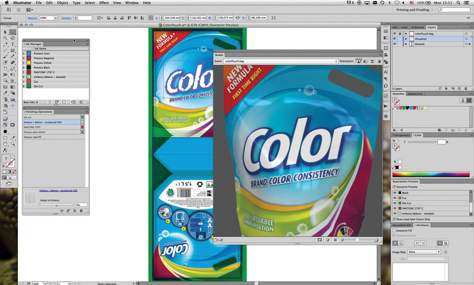The height and width of the screenshot is (285, 474).
Task: Click the Create New Layer icon
Action: [x=459, y=88]
